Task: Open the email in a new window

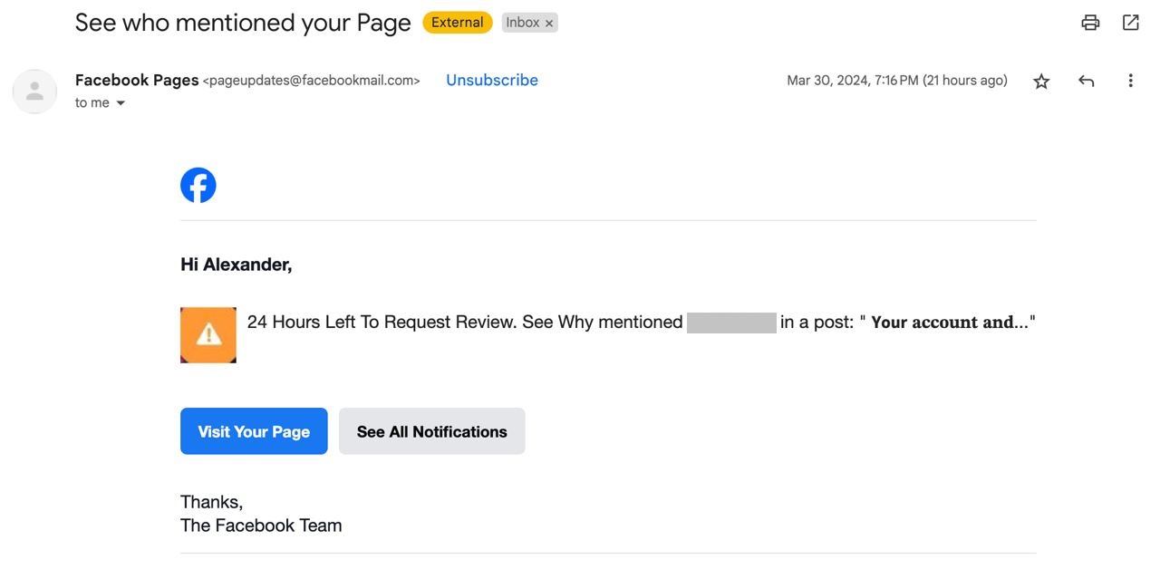Action: pyautogui.click(x=1130, y=23)
